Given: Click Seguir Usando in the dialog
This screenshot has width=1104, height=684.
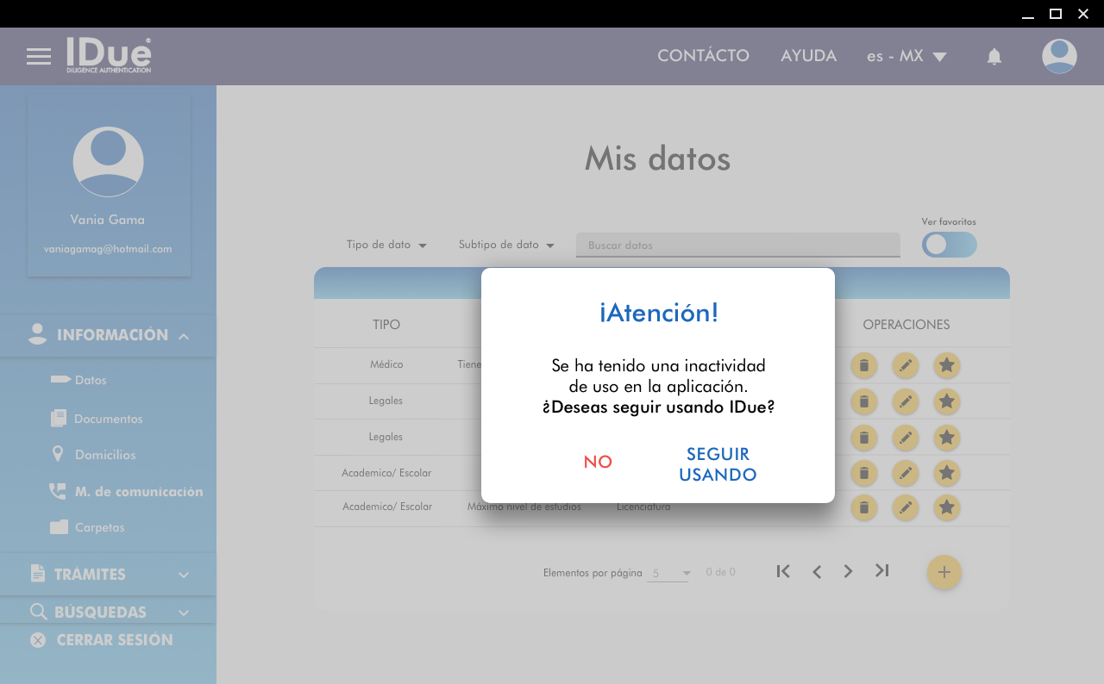Looking at the screenshot, I should pos(718,464).
